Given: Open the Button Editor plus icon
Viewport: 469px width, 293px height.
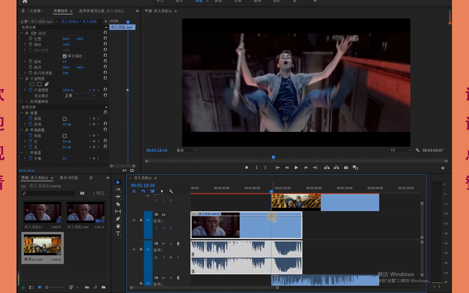Looking at the screenshot, I should (x=443, y=168).
